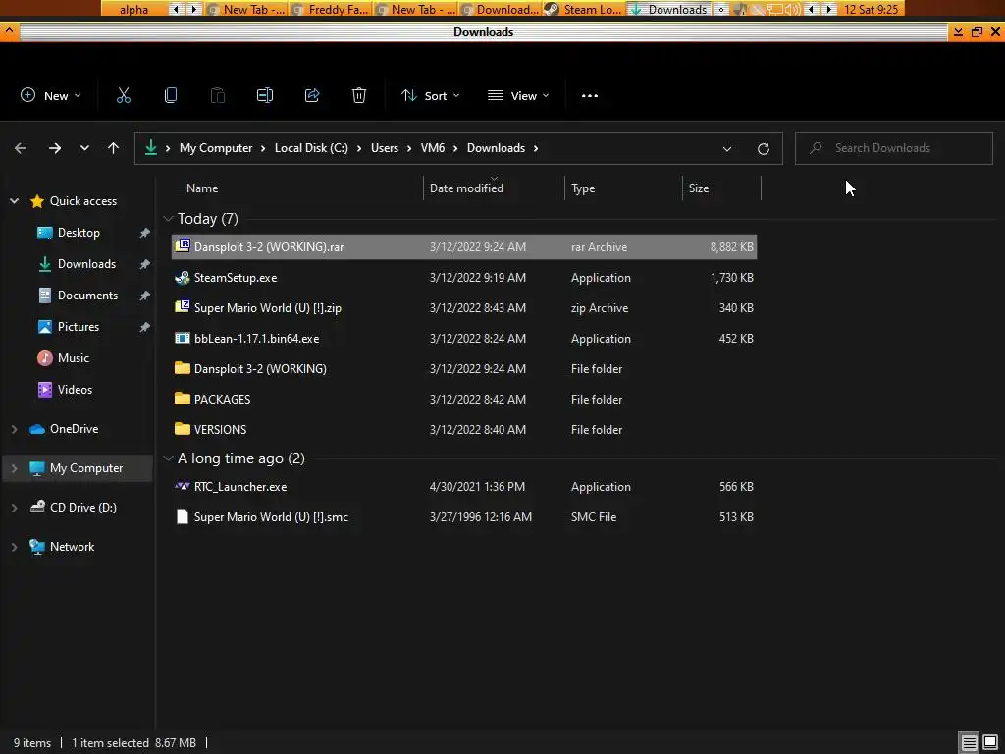Click Users in address breadcrumb
Viewport: 1005px width, 754px height.
[x=385, y=148]
